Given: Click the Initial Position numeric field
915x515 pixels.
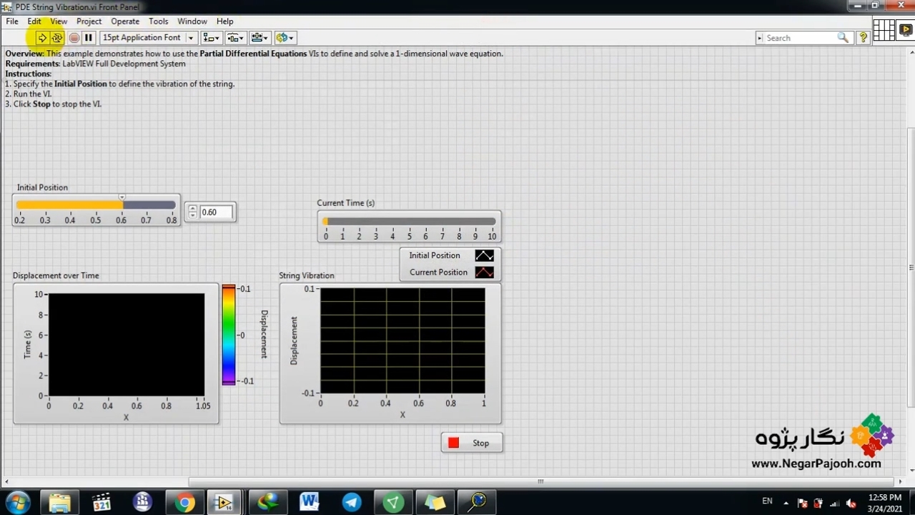Looking at the screenshot, I should (x=216, y=212).
